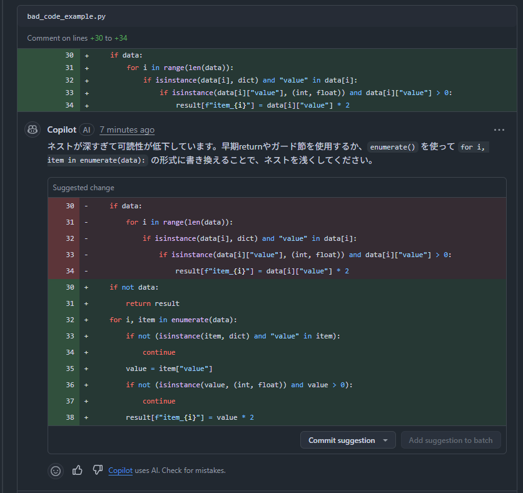Expand the Commit suggestion dropdown arrow
The image size is (523, 493).
tap(385, 440)
